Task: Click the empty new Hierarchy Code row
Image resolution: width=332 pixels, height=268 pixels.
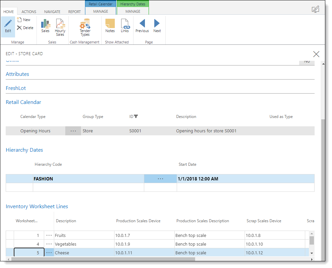Action: (x=88, y=187)
